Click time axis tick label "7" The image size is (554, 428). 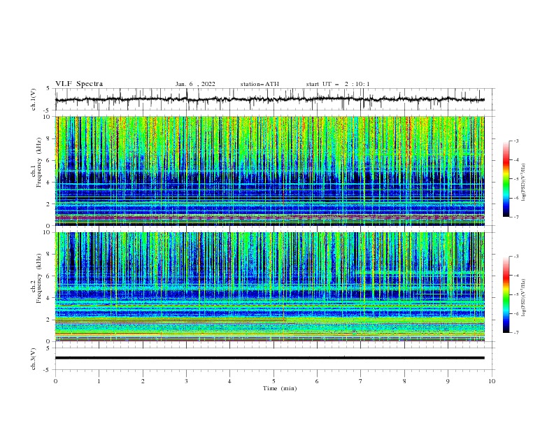361,381
